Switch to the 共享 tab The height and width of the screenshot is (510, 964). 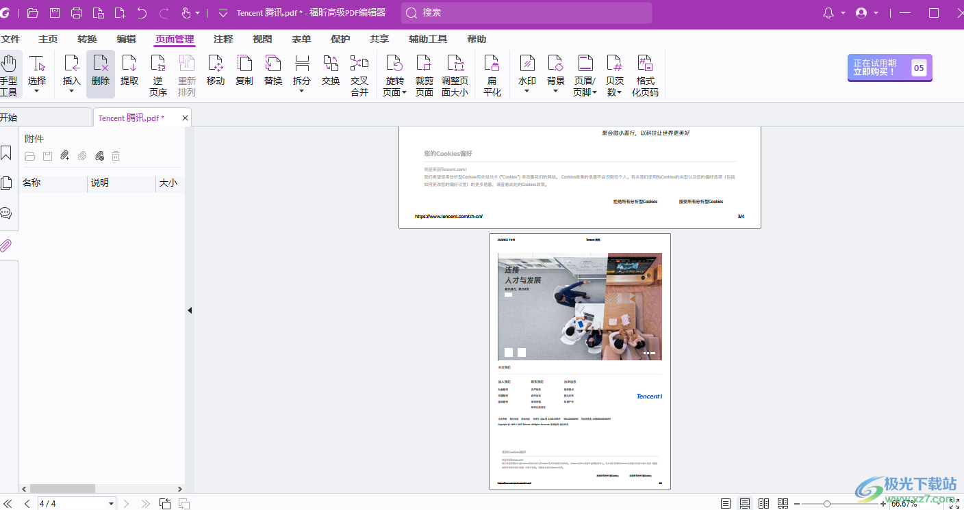[x=379, y=40]
